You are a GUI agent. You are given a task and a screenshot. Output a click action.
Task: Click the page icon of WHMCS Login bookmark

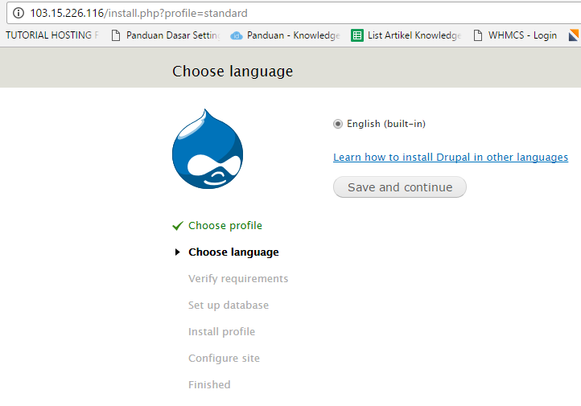pyautogui.click(x=478, y=35)
